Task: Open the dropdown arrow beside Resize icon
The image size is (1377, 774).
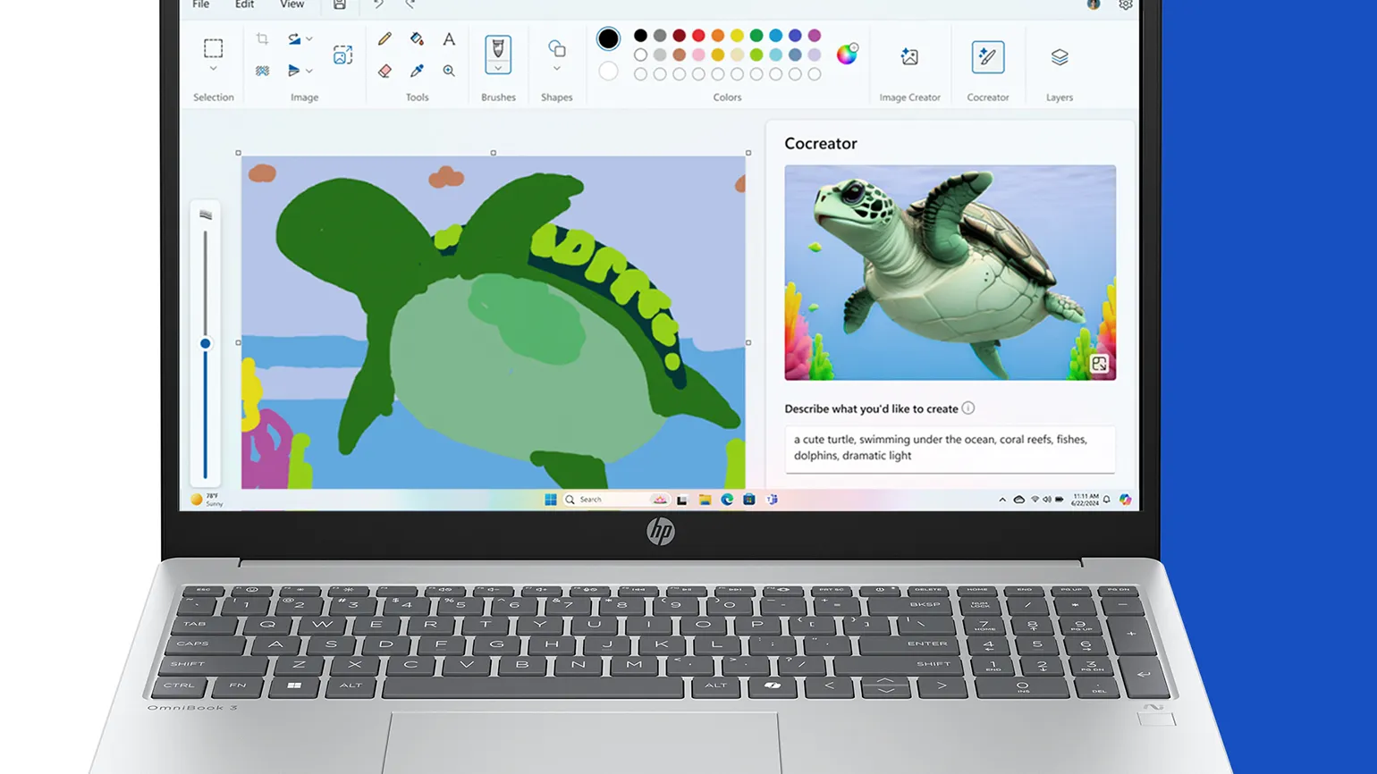Action: [309, 39]
